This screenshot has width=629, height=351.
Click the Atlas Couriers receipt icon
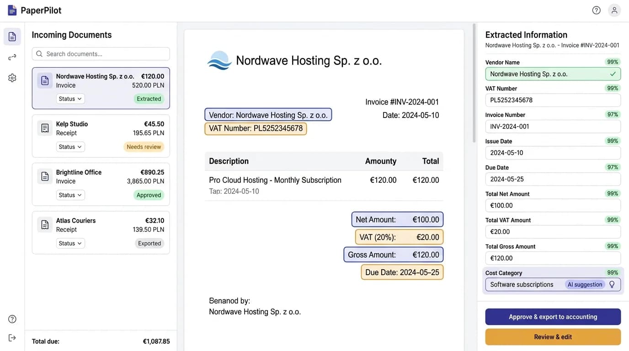45,225
